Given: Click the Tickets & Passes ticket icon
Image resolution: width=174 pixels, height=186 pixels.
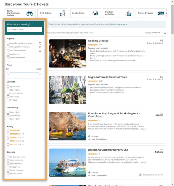Looking at the screenshot, I should point(161,13).
